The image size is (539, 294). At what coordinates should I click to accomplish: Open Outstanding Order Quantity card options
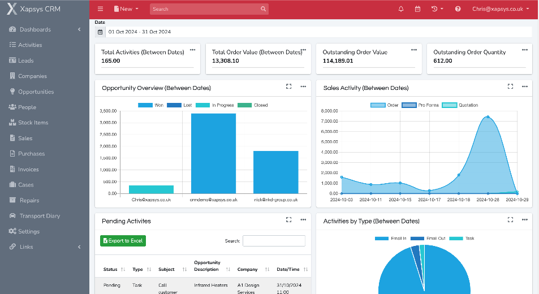pyautogui.click(x=524, y=50)
